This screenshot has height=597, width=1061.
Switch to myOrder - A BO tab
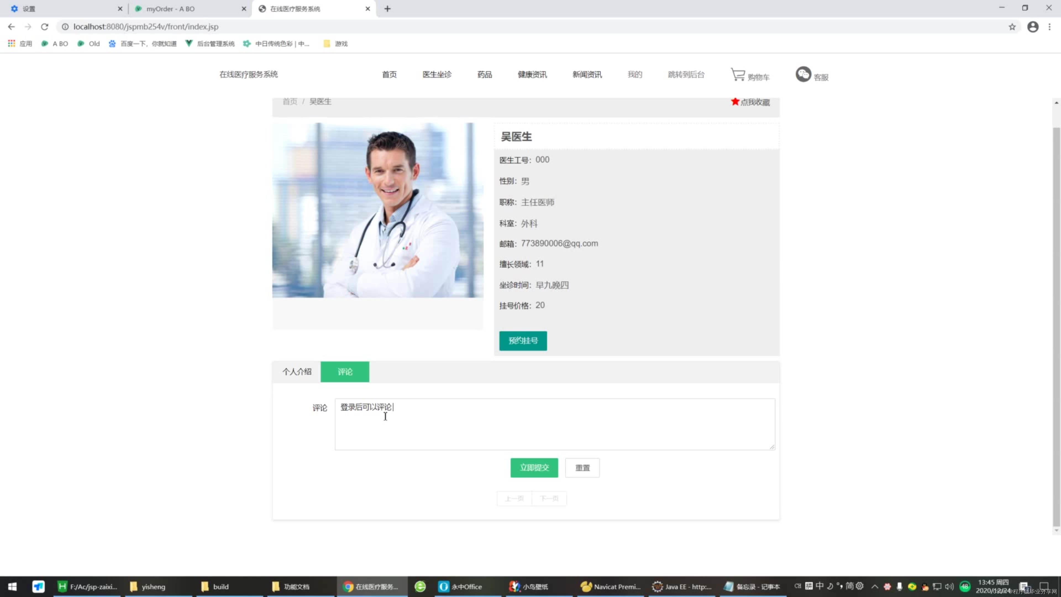170,9
